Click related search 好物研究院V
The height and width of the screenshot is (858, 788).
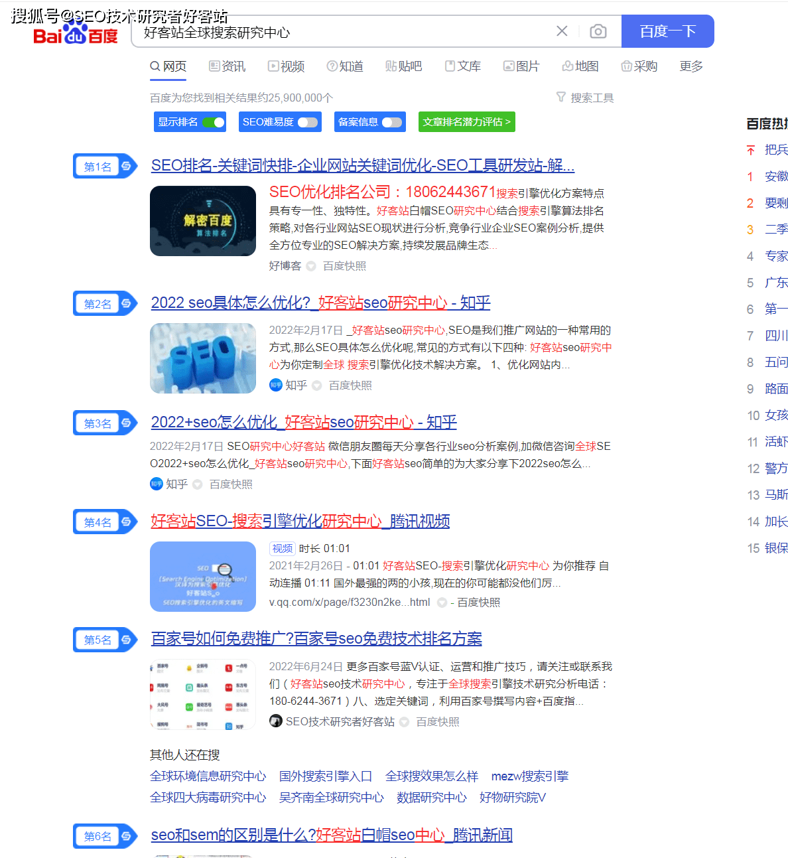(x=513, y=797)
